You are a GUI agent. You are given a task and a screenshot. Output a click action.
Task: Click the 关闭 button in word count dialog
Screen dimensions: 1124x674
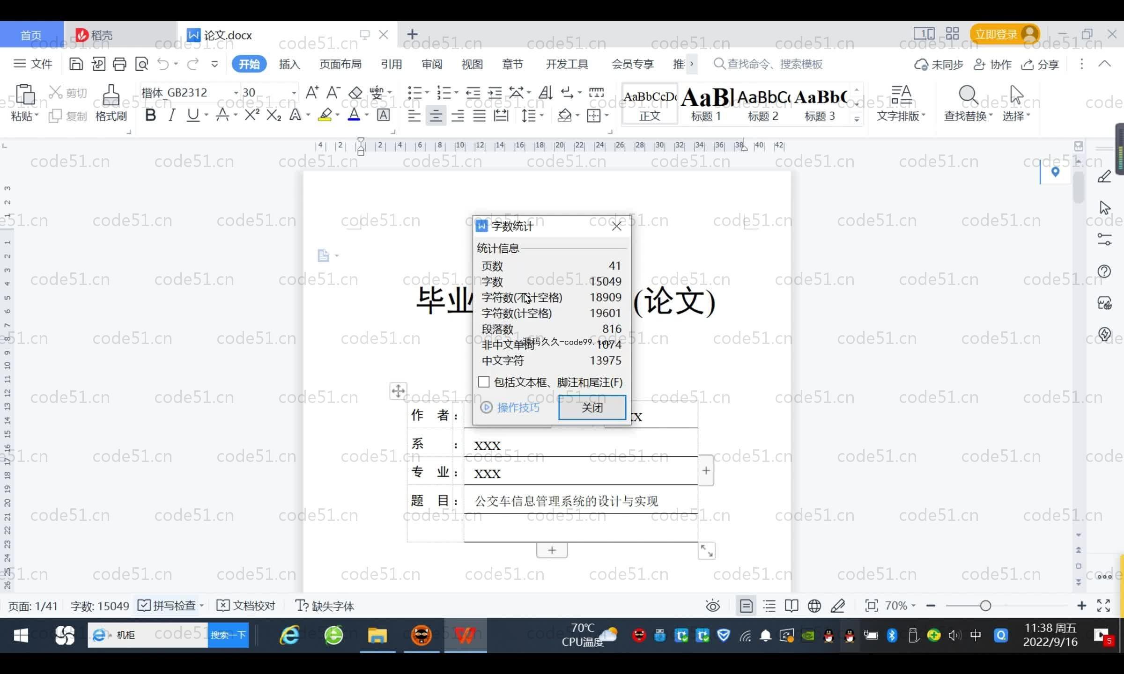click(x=592, y=407)
